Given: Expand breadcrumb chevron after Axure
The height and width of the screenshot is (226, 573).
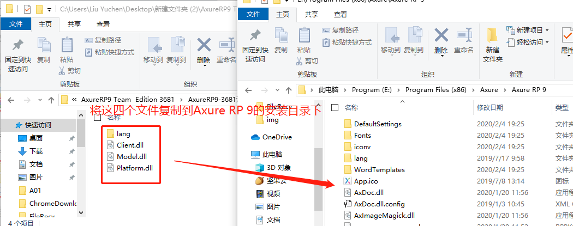Looking at the screenshot, I should [505, 90].
